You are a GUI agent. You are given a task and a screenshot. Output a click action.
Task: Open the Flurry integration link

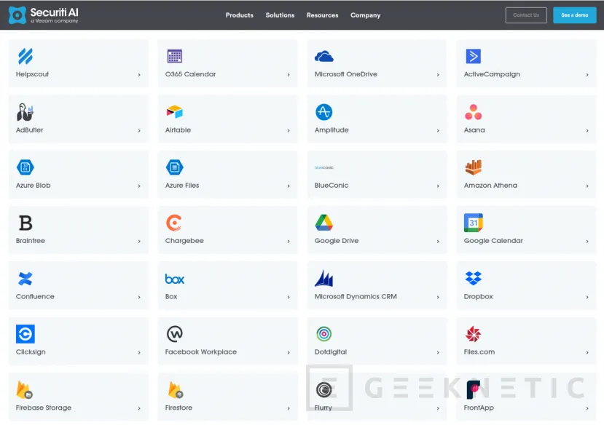coord(377,397)
